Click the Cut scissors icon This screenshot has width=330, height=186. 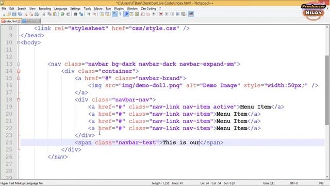(x=43, y=14)
